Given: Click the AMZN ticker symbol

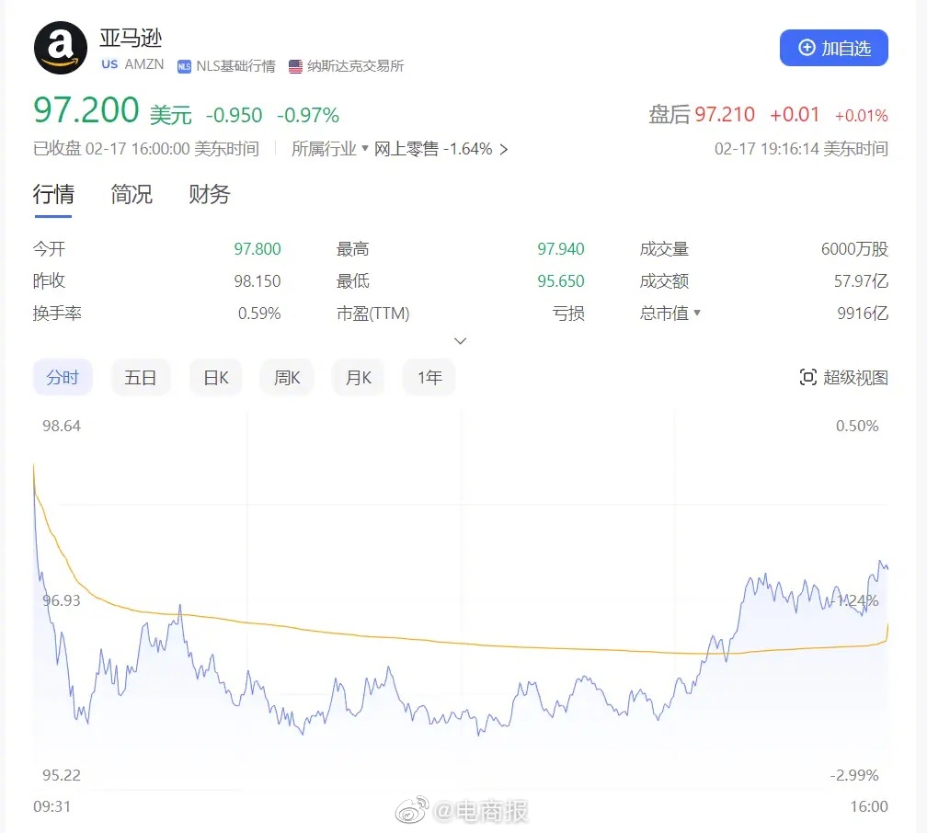Looking at the screenshot, I should (144, 64).
